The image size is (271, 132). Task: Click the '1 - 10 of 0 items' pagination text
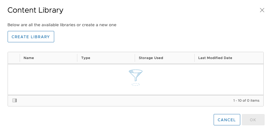246,100
